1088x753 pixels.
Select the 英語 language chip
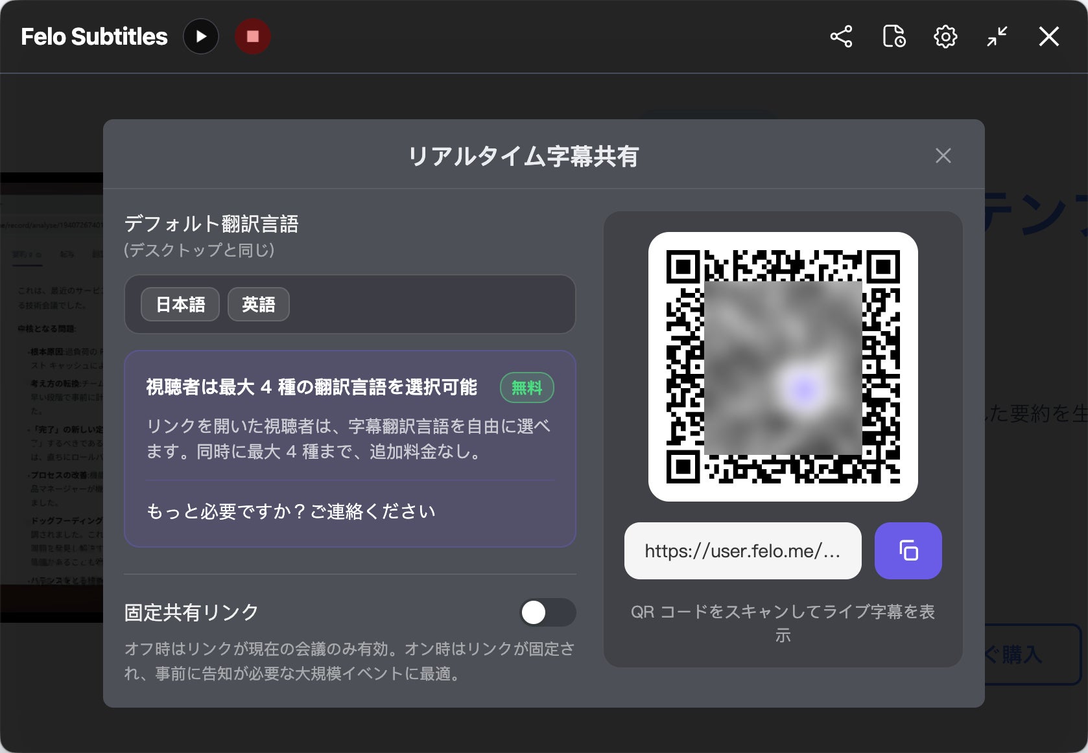(258, 305)
